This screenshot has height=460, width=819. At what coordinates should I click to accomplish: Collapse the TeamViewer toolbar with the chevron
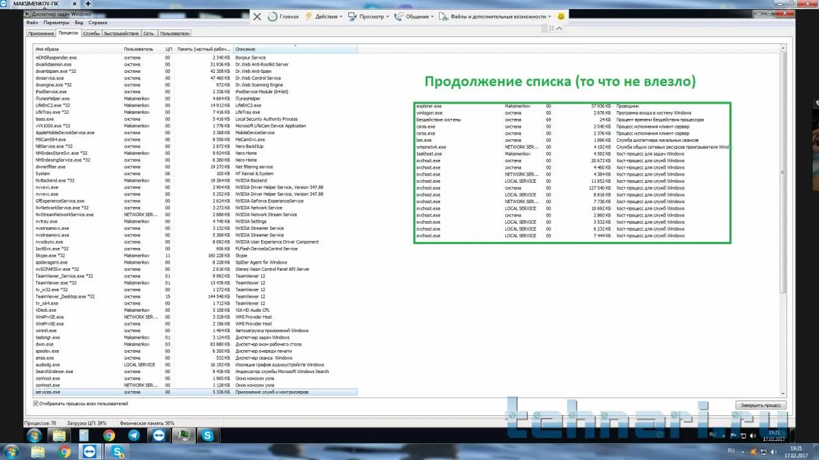[560, 28]
